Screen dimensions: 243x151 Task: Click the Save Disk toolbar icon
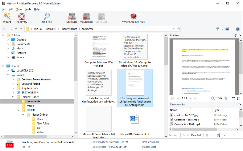tap(72, 16)
